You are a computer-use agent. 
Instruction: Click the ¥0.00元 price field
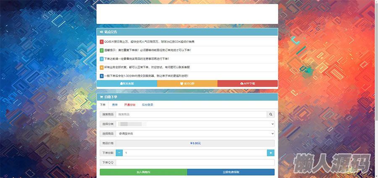(195, 143)
